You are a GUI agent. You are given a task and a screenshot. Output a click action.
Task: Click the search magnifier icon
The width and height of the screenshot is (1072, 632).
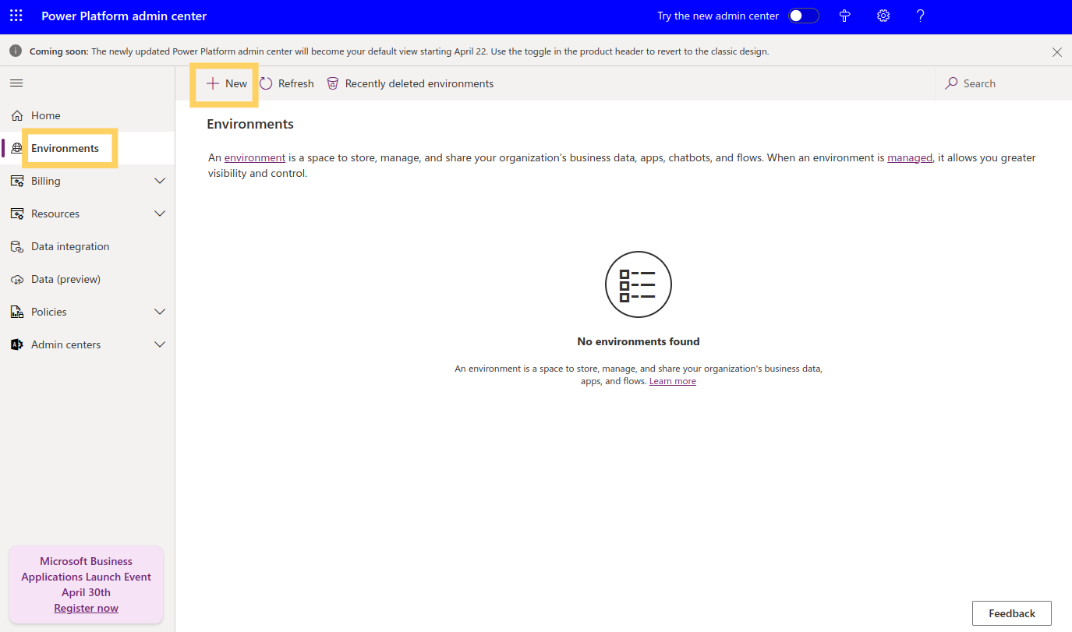tap(951, 83)
